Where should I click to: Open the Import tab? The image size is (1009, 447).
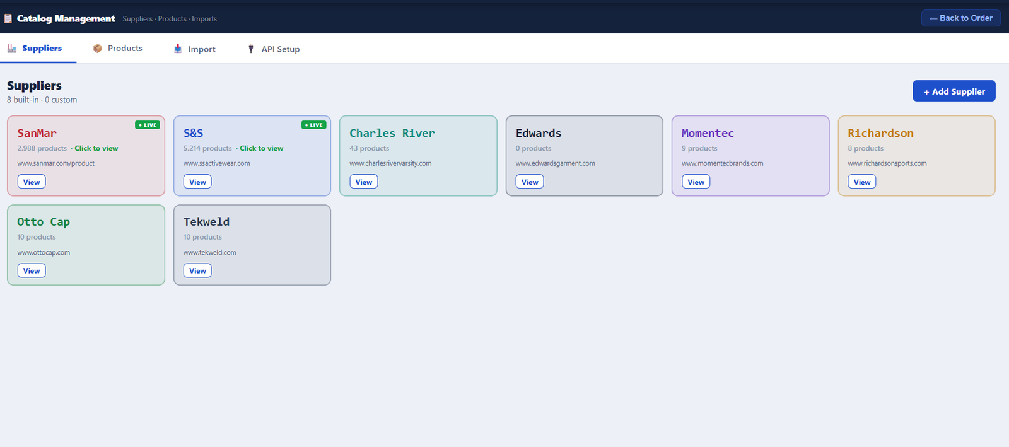click(194, 49)
